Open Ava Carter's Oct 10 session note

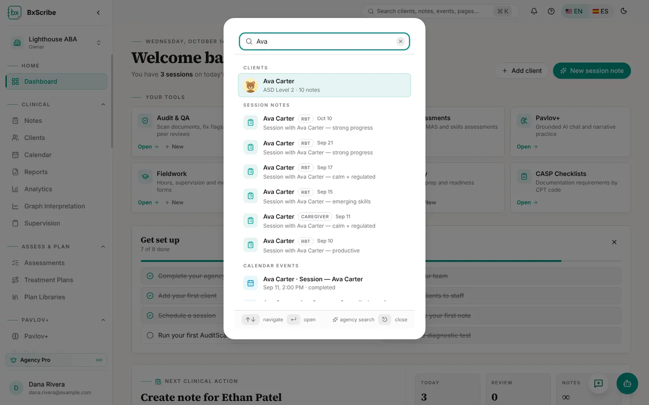(324, 123)
